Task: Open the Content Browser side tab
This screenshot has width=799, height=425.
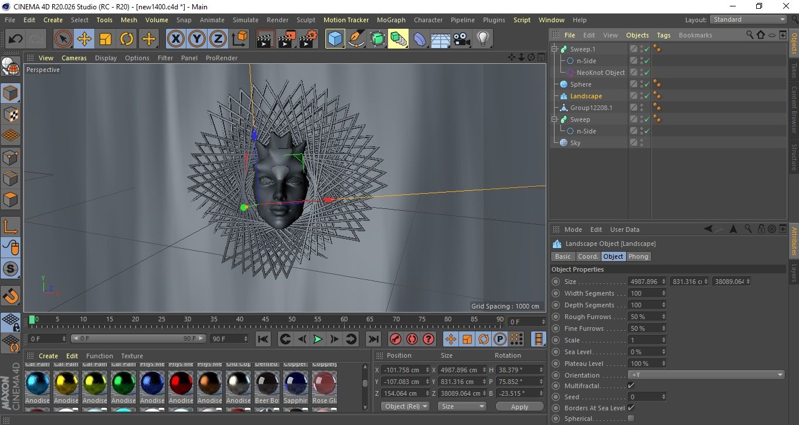Action: (x=794, y=109)
